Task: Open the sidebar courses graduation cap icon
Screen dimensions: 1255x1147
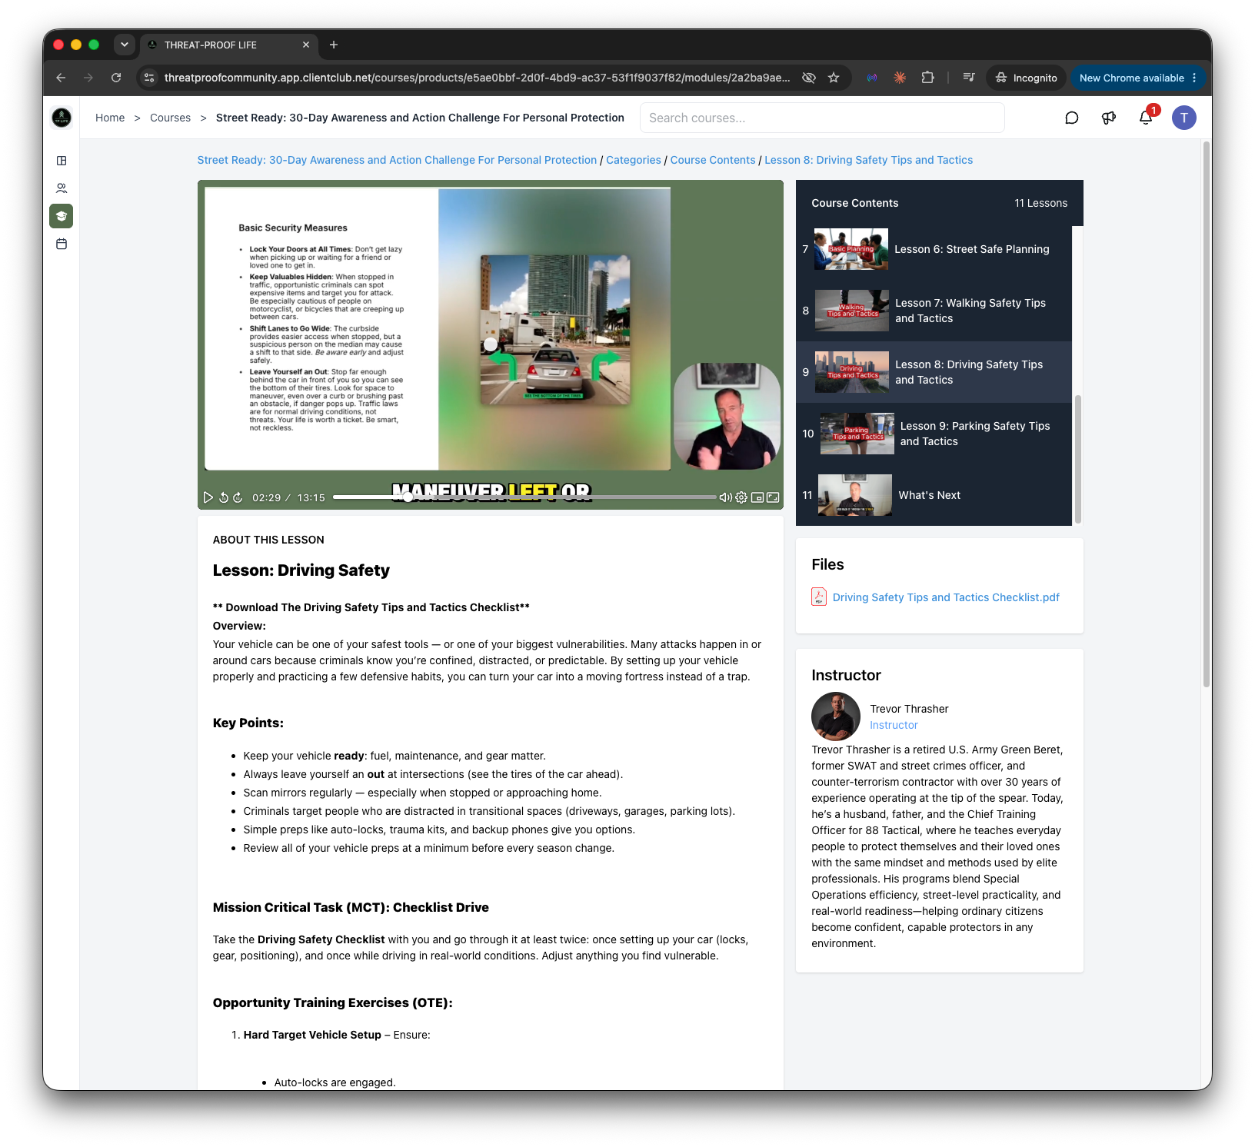Action: (62, 216)
